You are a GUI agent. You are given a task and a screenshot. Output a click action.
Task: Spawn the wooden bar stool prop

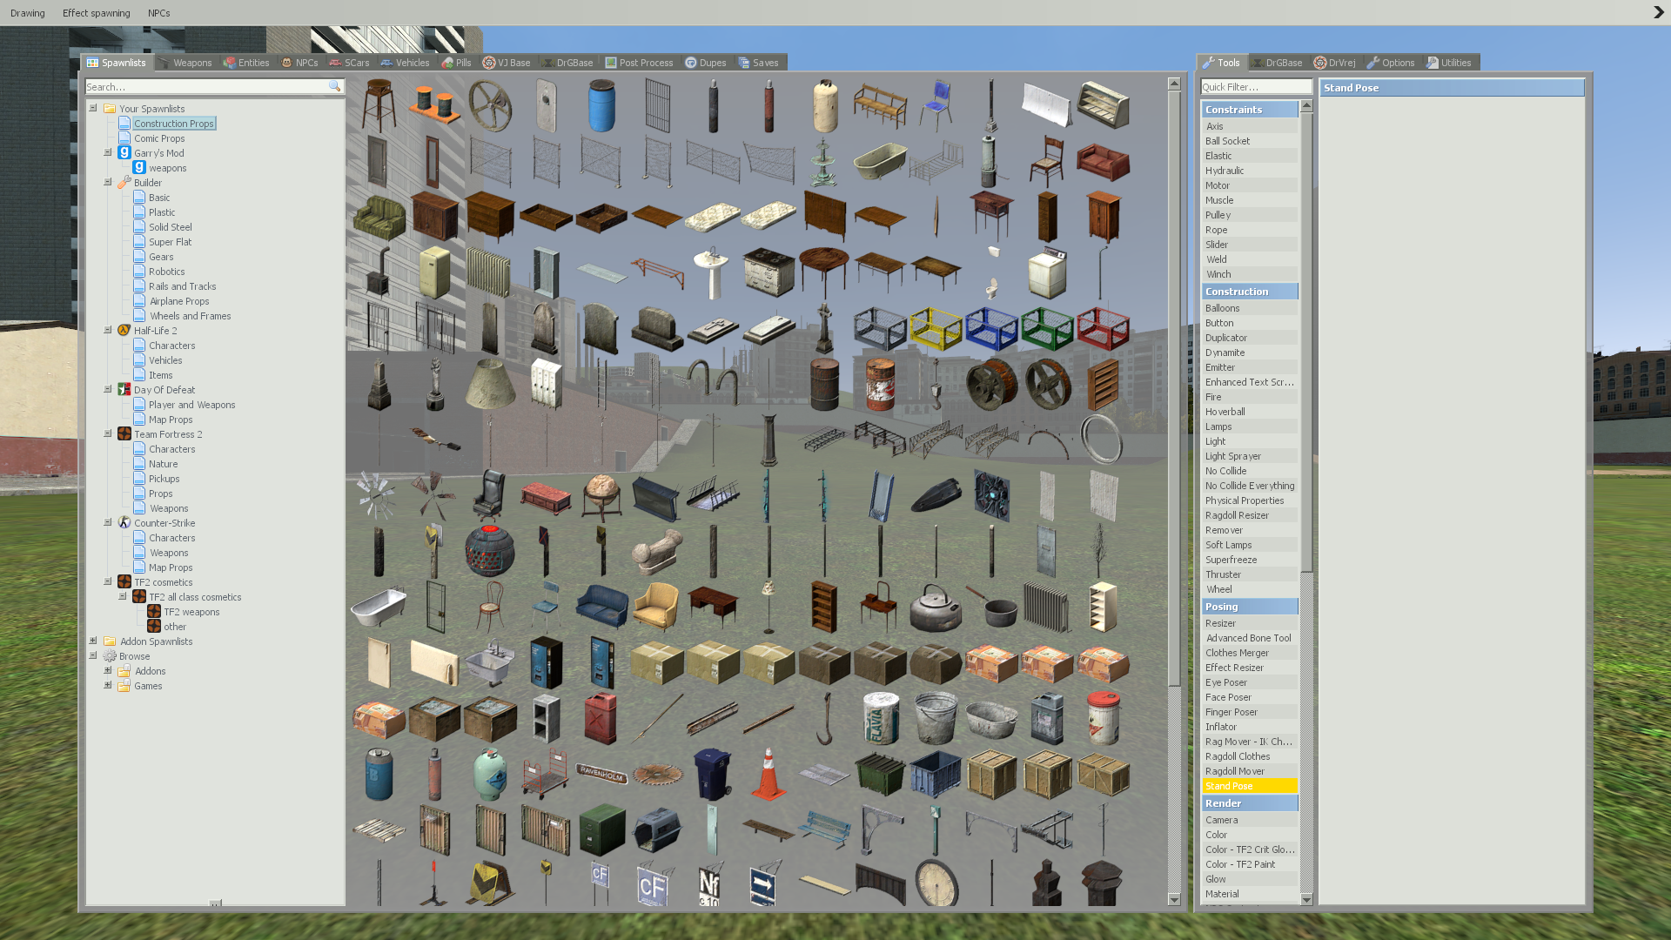click(379, 106)
